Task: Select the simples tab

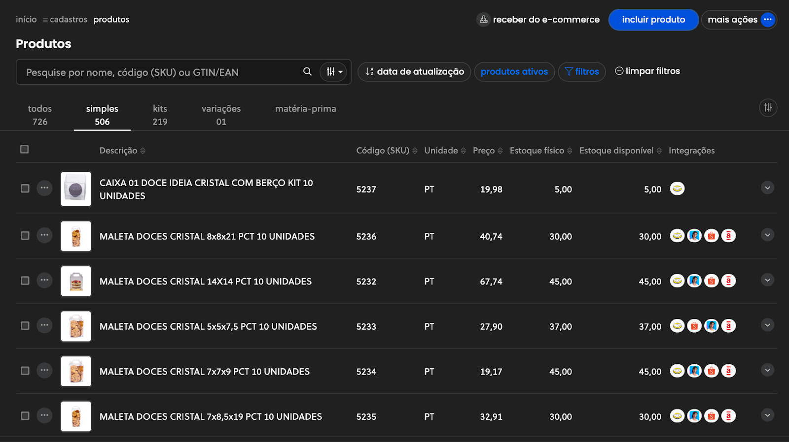Action: pyautogui.click(x=102, y=115)
